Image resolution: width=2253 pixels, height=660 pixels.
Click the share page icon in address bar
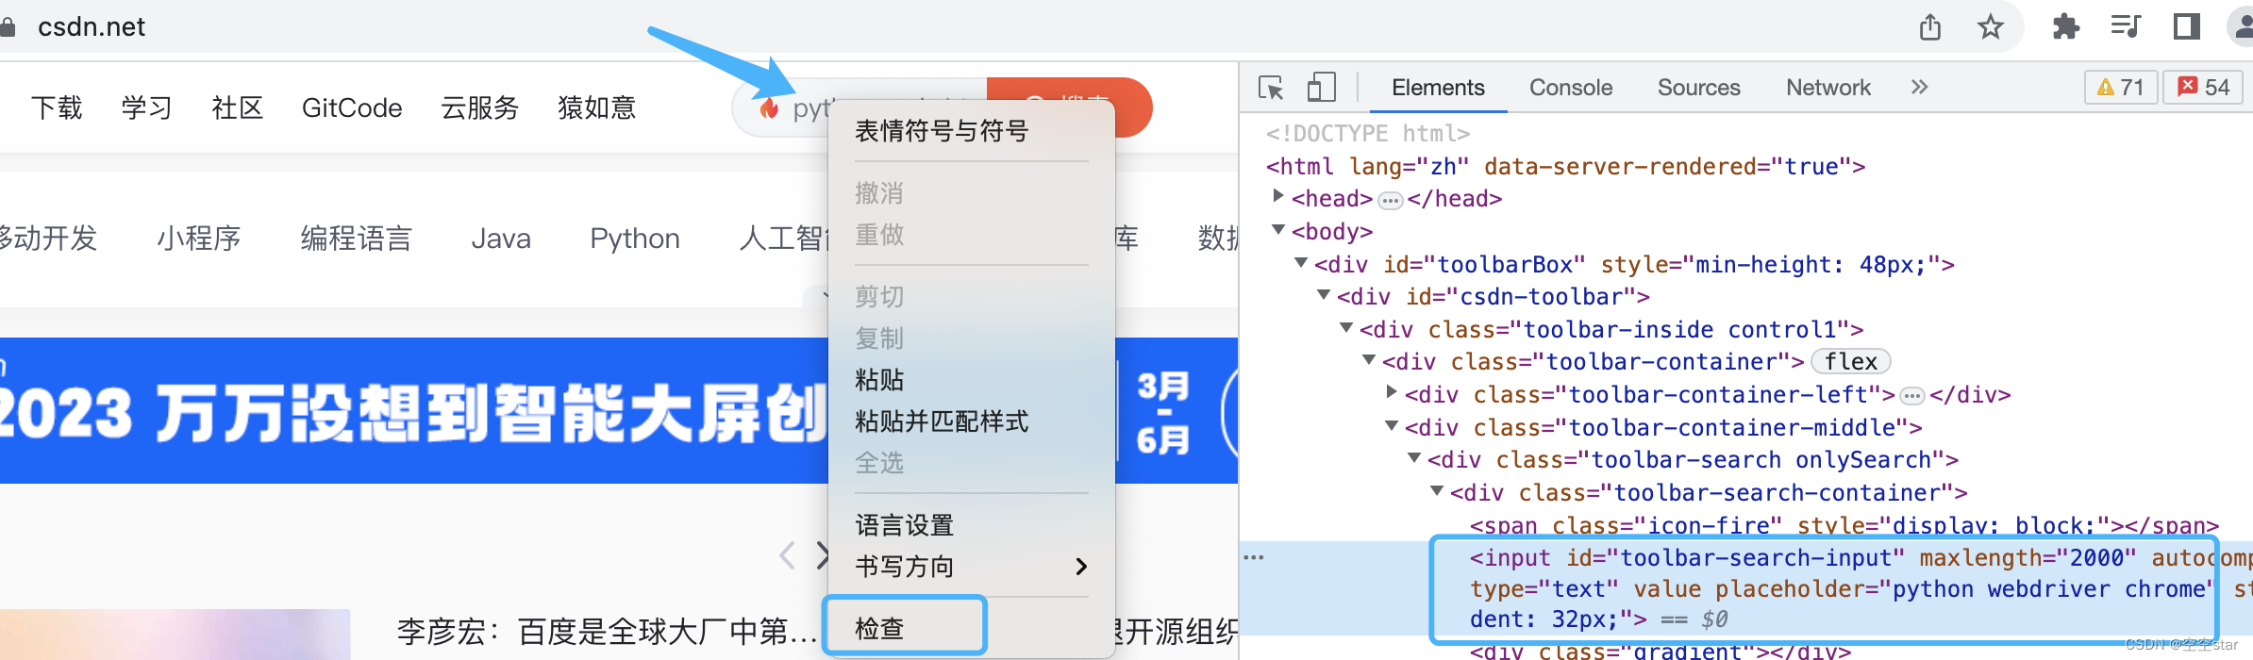click(x=1930, y=26)
